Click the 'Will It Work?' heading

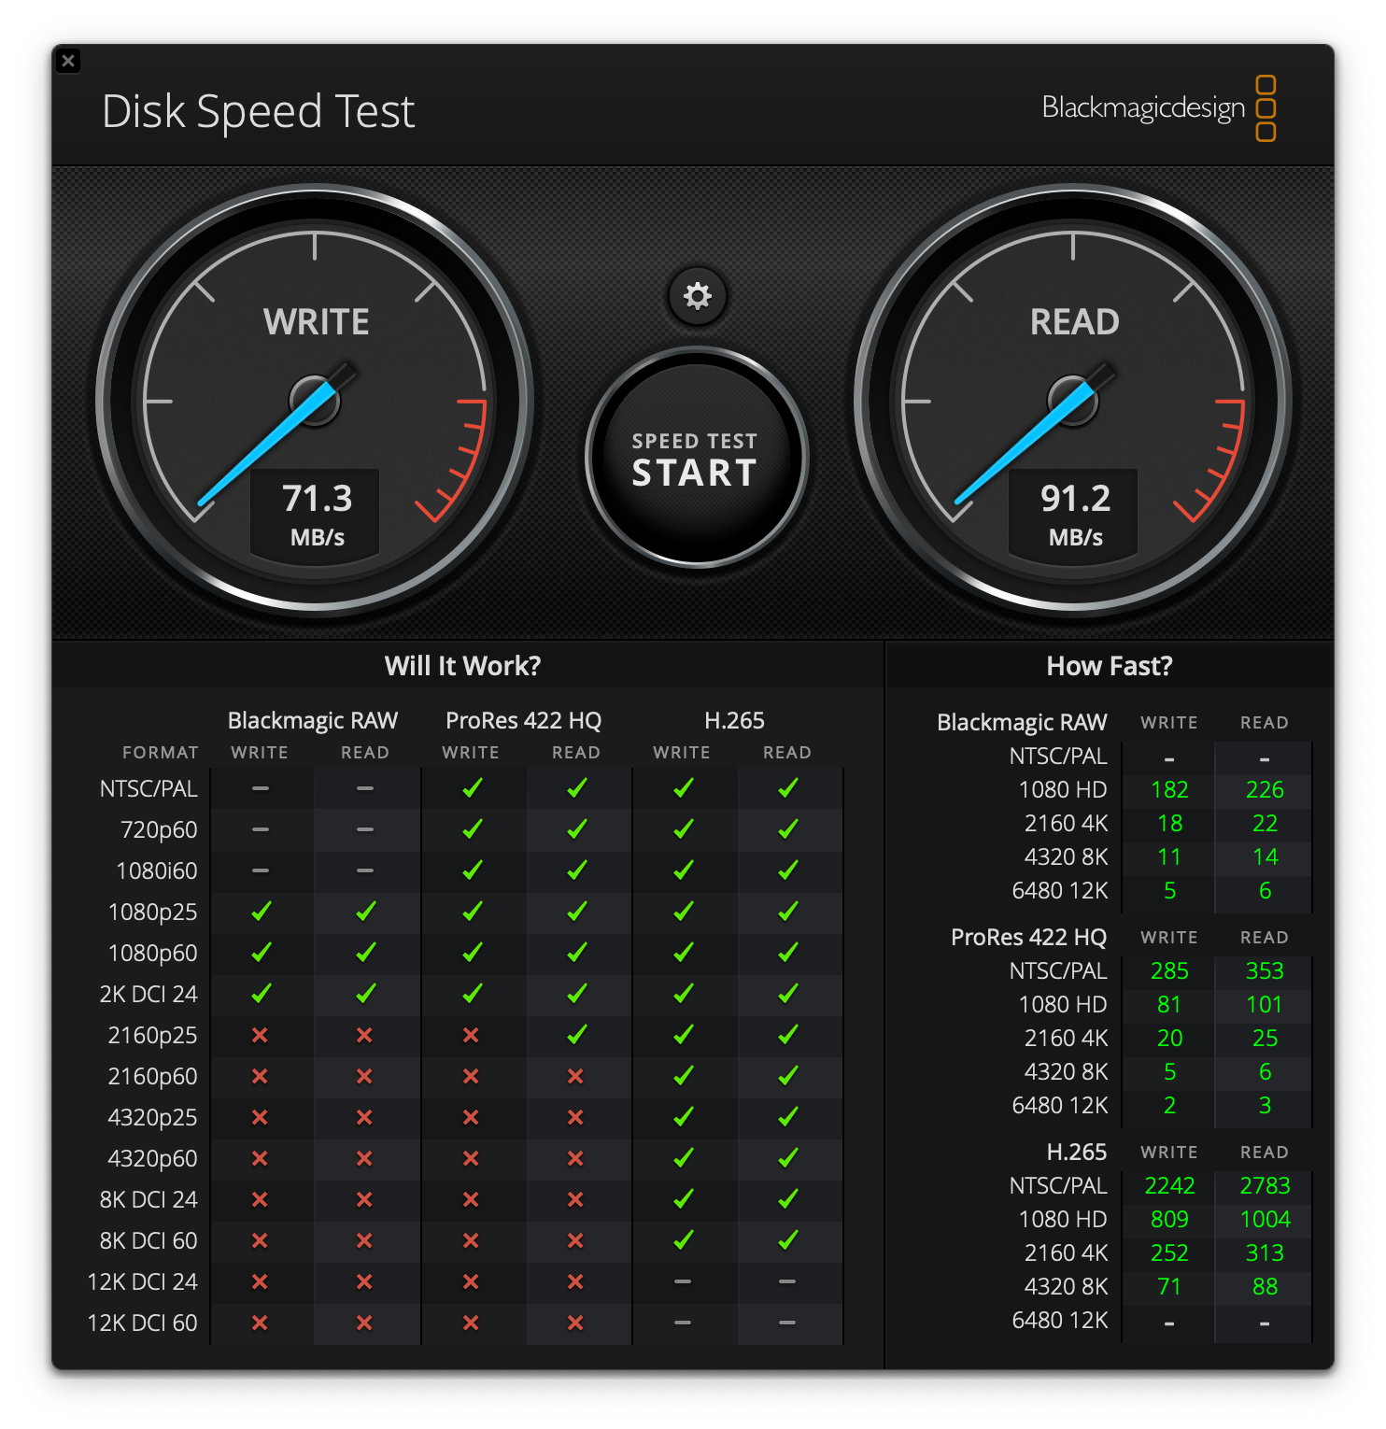click(462, 666)
